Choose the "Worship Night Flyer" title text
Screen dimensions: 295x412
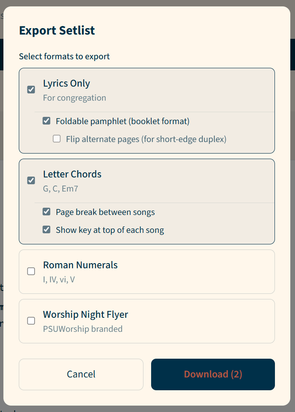85,315
